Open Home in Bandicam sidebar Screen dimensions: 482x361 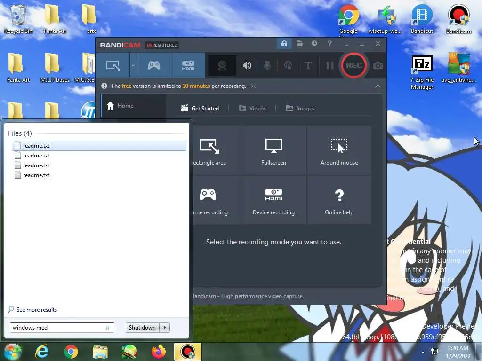click(133, 106)
